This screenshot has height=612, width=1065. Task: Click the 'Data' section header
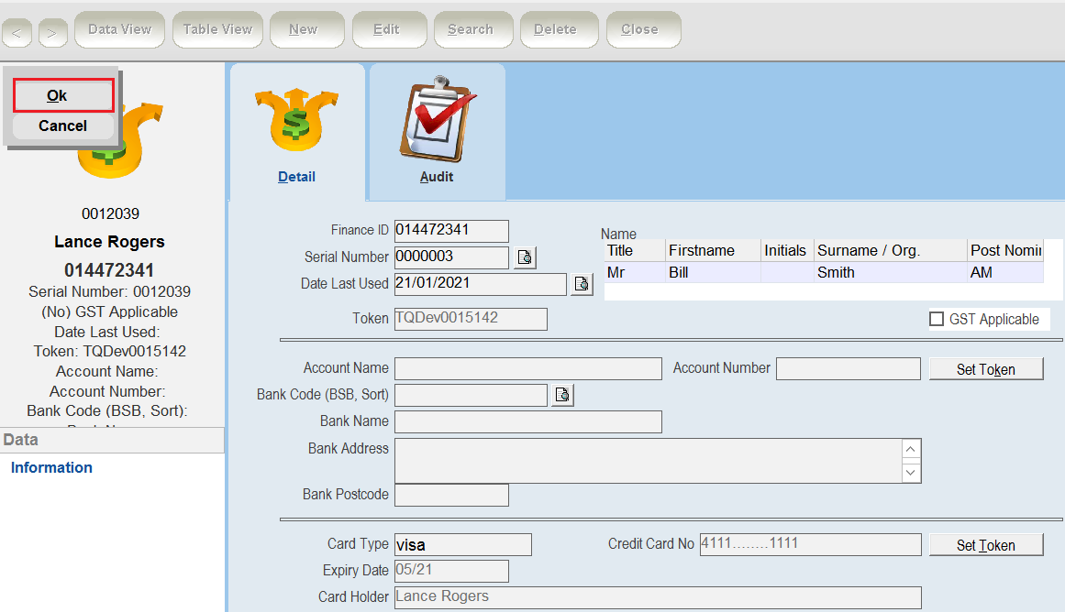112,440
